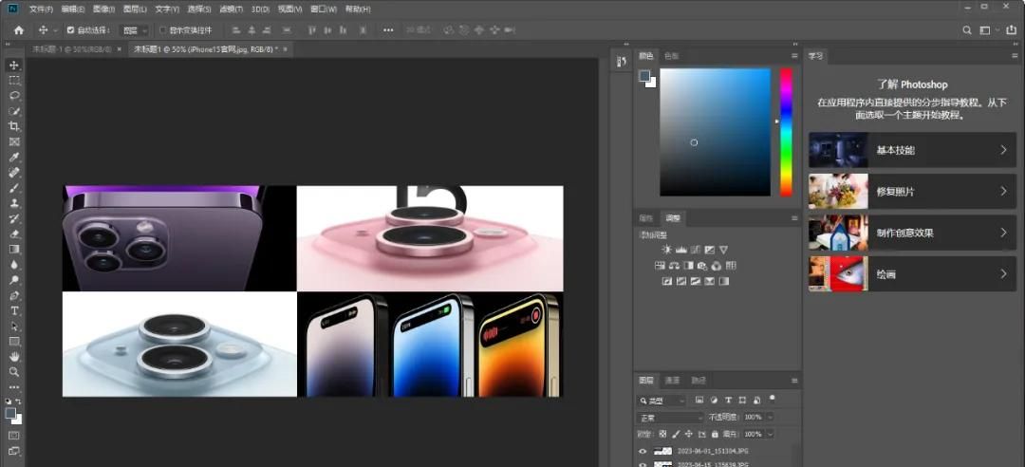Add a Color Balance adjustment
Viewport: 1025px width, 467px height.
click(x=674, y=266)
